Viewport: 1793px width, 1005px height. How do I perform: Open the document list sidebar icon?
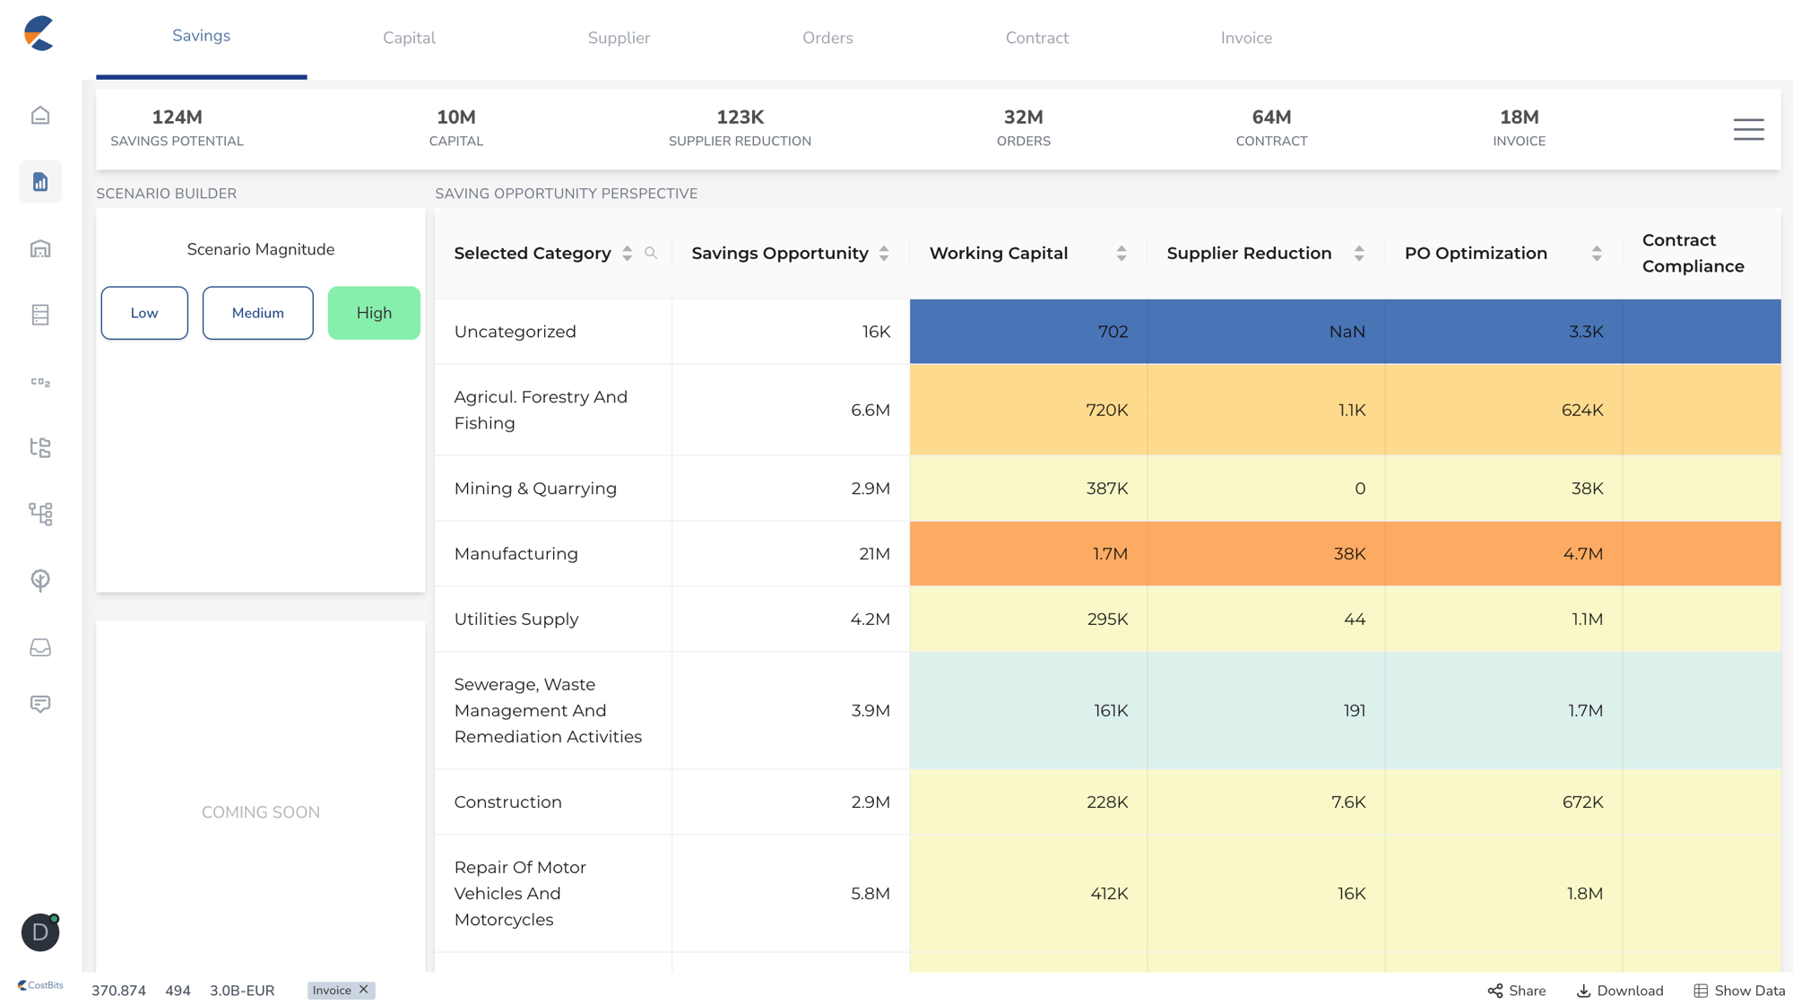[x=40, y=315]
